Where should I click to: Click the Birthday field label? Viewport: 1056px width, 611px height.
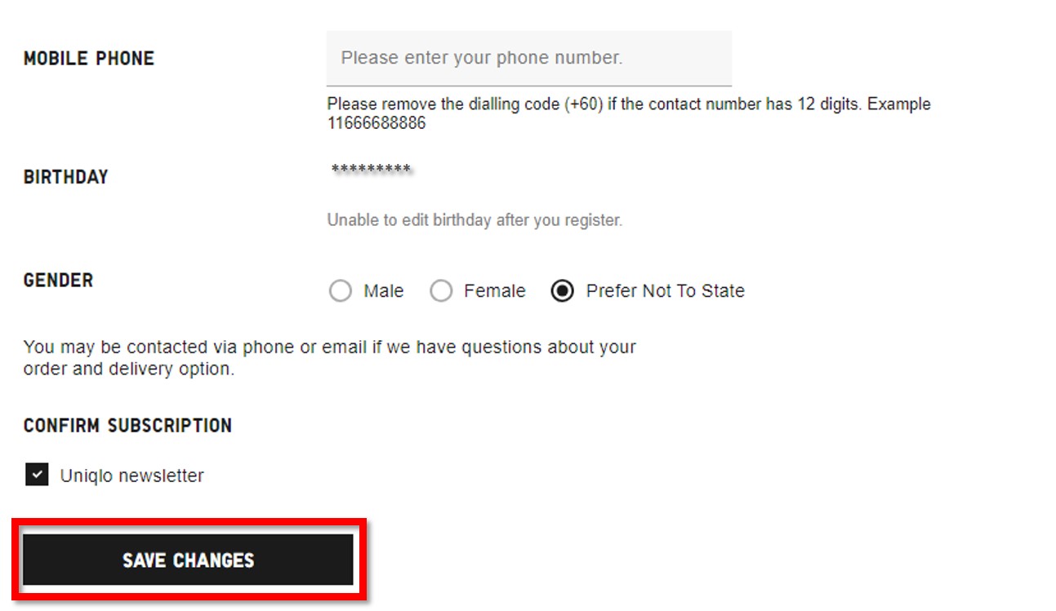(x=65, y=177)
